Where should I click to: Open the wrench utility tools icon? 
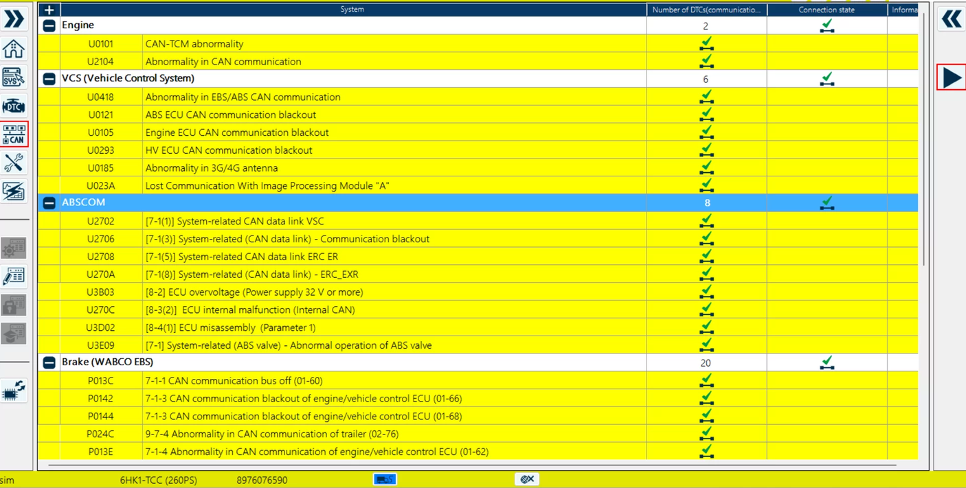[x=14, y=163]
